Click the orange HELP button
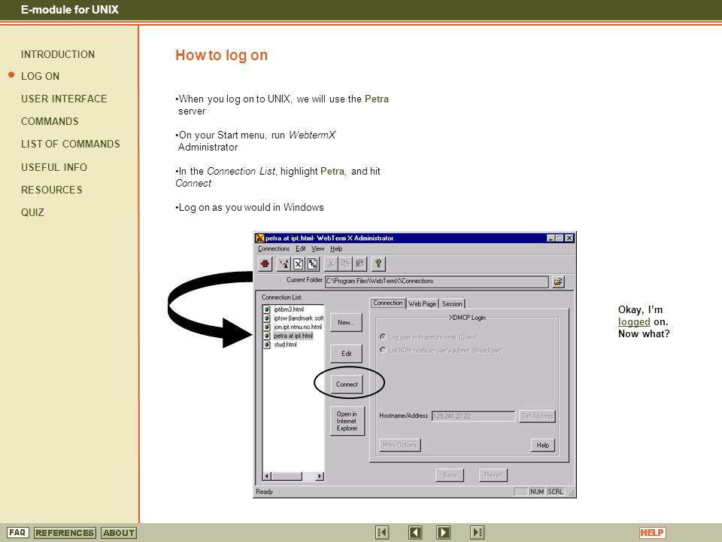The height and width of the screenshot is (542, 722). point(652,533)
